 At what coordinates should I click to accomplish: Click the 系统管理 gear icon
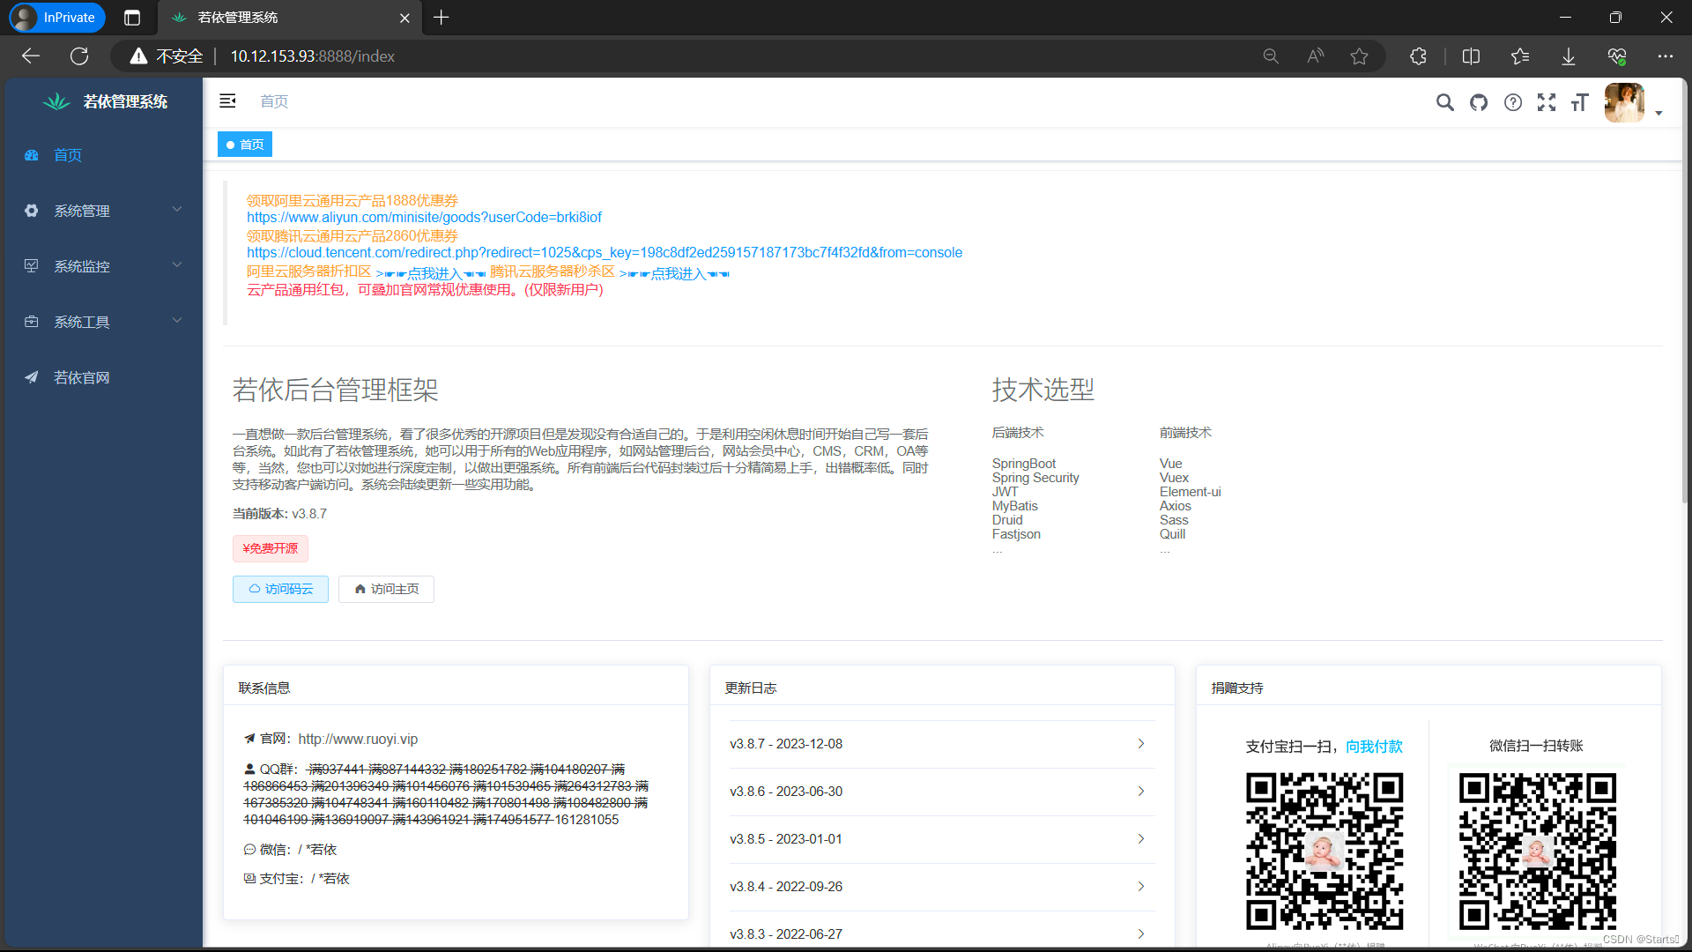(32, 211)
